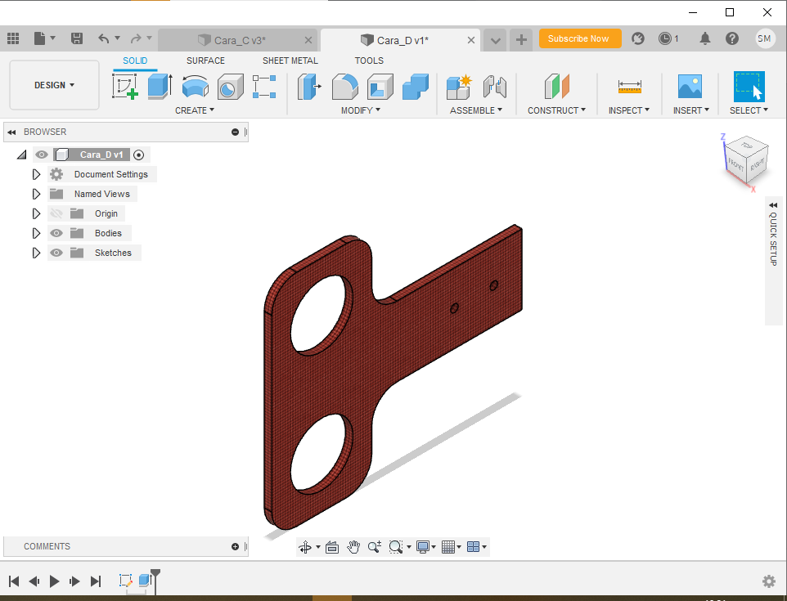Select the Pan hand tool
The height and width of the screenshot is (601, 787).
pyautogui.click(x=353, y=547)
